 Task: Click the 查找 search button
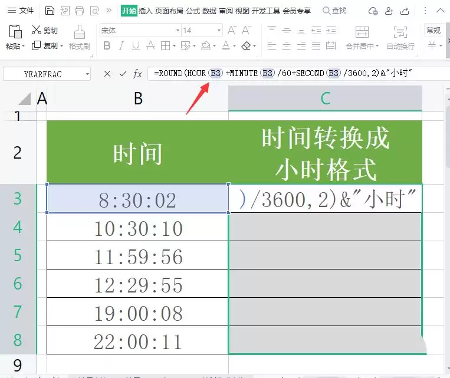[334, 11]
